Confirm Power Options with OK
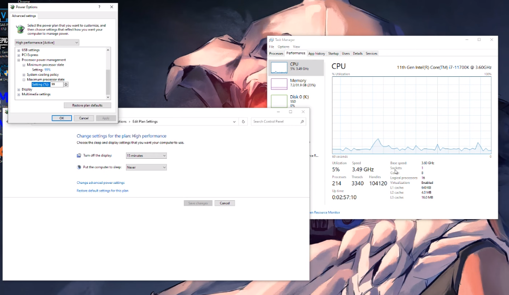Screen dimensions: 509x295 coord(61,118)
